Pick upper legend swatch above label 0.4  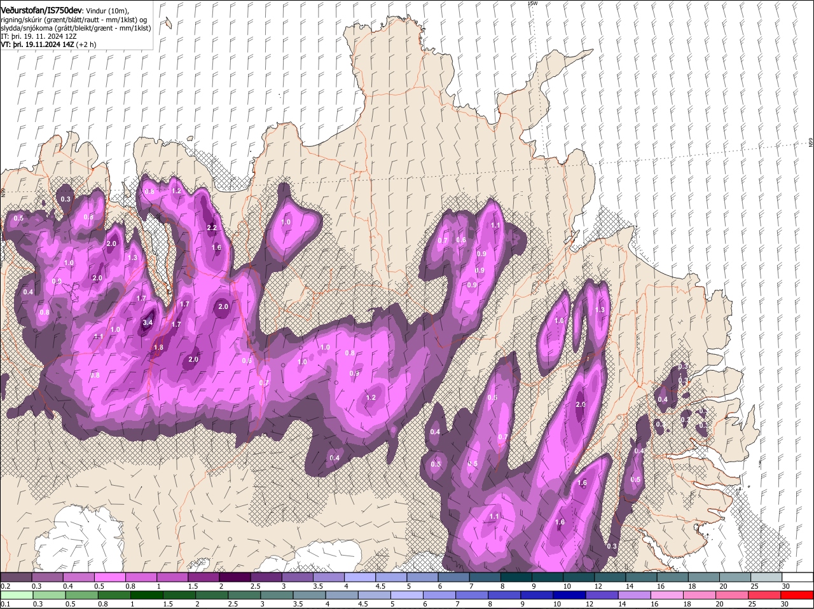[78, 577]
